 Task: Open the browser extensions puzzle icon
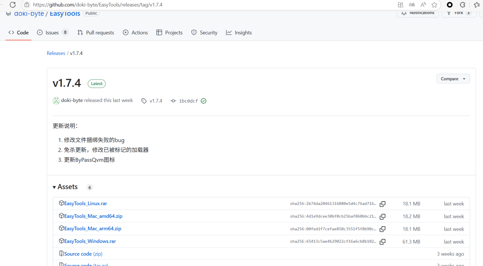[463, 5]
